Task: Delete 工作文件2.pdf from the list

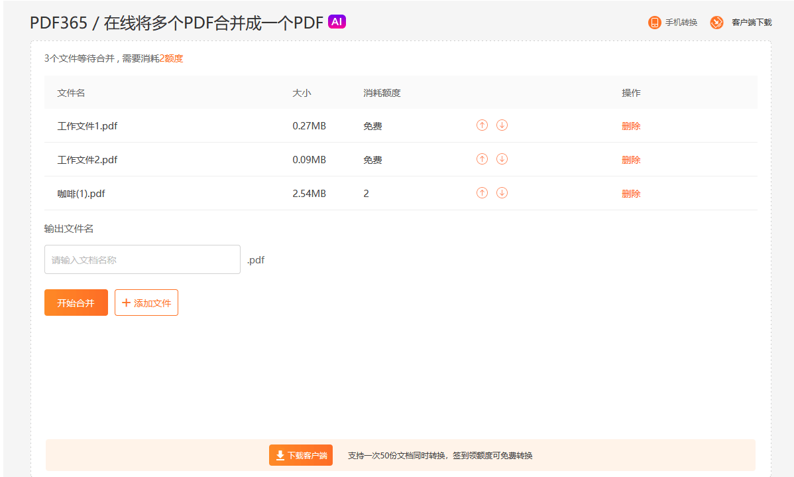Action: 631,160
